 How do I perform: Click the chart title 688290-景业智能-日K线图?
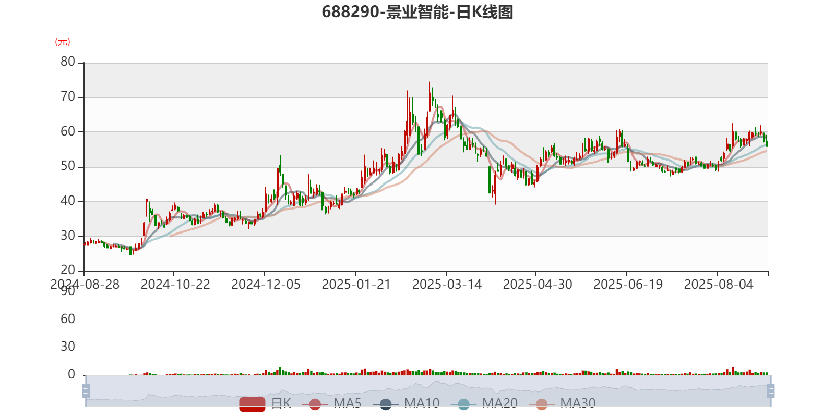[417, 12]
